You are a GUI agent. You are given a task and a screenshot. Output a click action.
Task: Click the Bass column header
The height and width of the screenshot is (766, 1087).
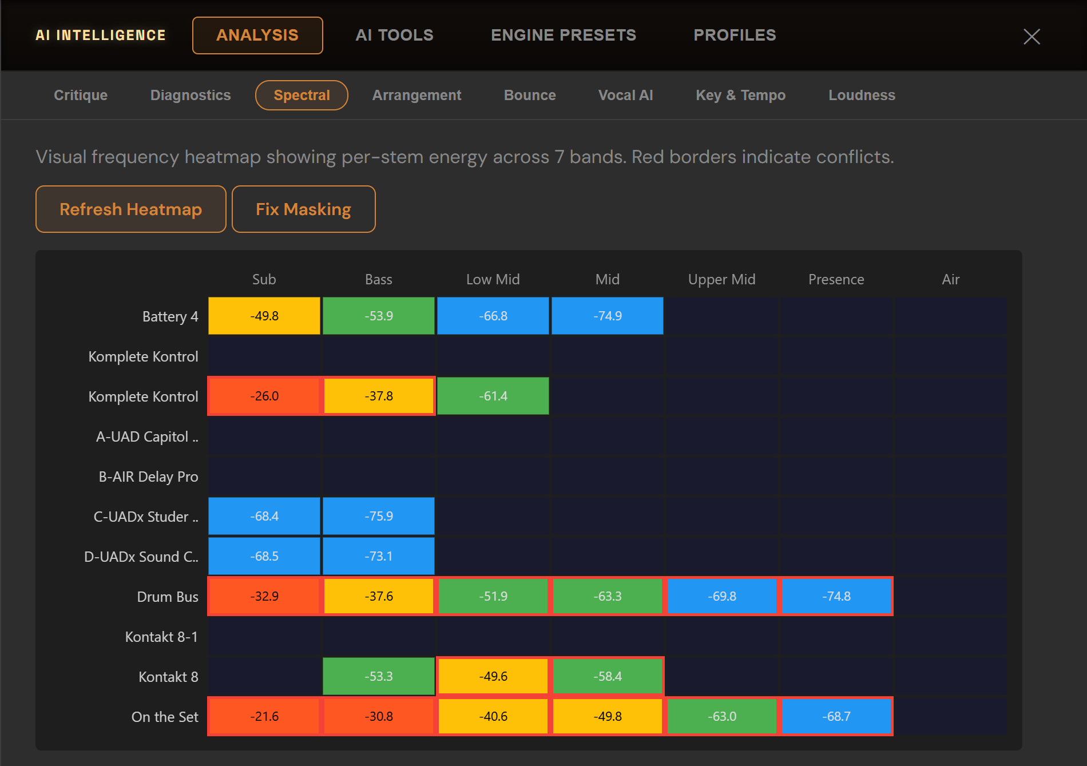click(x=379, y=279)
